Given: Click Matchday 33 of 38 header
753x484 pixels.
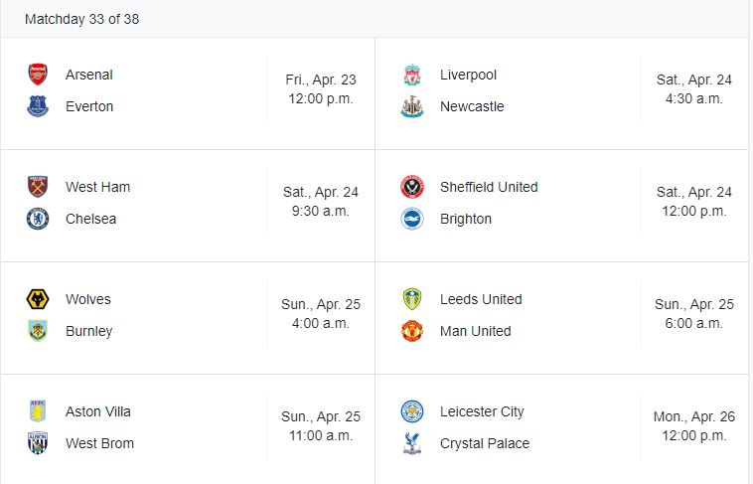Looking at the screenshot, I should tap(81, 19).
